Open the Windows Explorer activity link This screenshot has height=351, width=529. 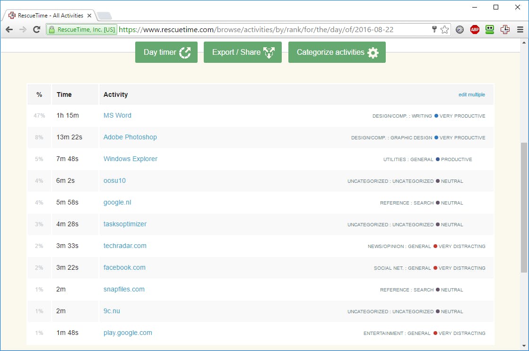[130, 159]
